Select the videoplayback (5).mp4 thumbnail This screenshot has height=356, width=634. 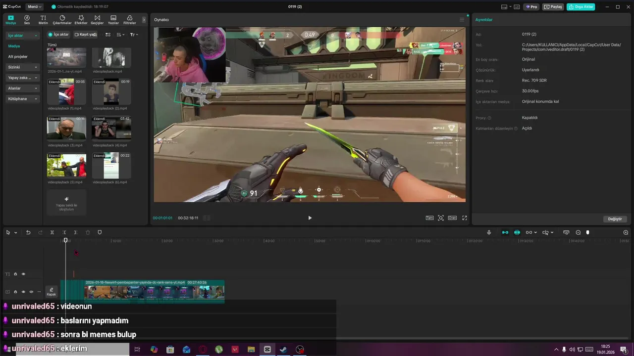(66, 165)
